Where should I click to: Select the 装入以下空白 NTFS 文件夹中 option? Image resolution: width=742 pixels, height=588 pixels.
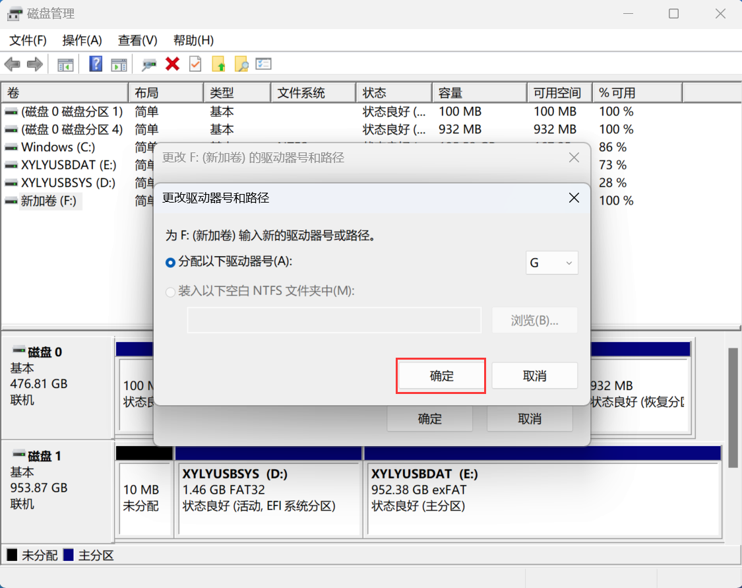point(170,292)
